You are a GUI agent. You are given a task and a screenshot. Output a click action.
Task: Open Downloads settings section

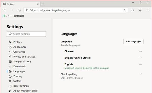(20, 66)
